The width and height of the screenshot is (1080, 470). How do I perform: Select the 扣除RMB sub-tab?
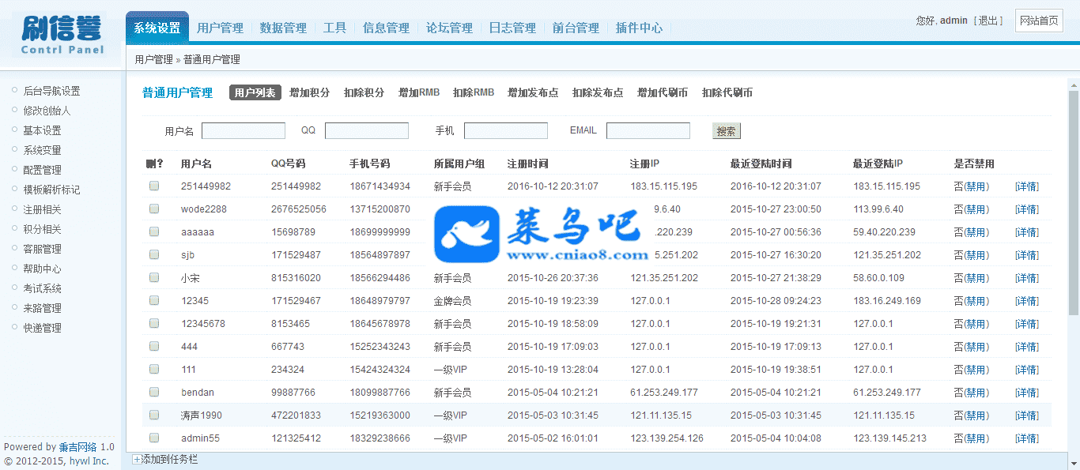(473, 92)
